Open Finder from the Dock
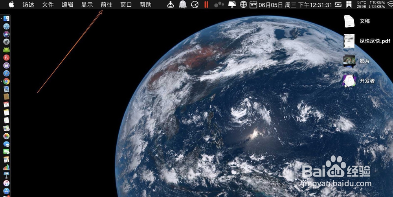Viewport: 393px width, 197px height. click(6, 18)
